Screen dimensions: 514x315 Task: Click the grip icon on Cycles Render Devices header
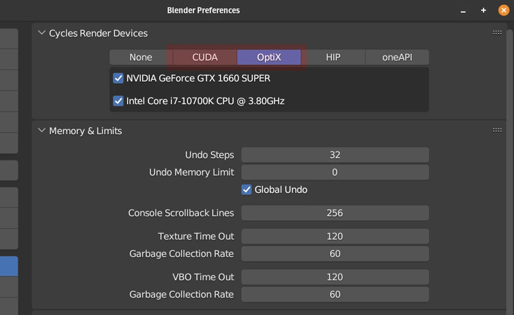click(x=497, y=32)
